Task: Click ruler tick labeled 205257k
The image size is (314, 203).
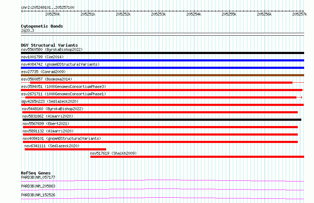Action: [x=300, y=14]
